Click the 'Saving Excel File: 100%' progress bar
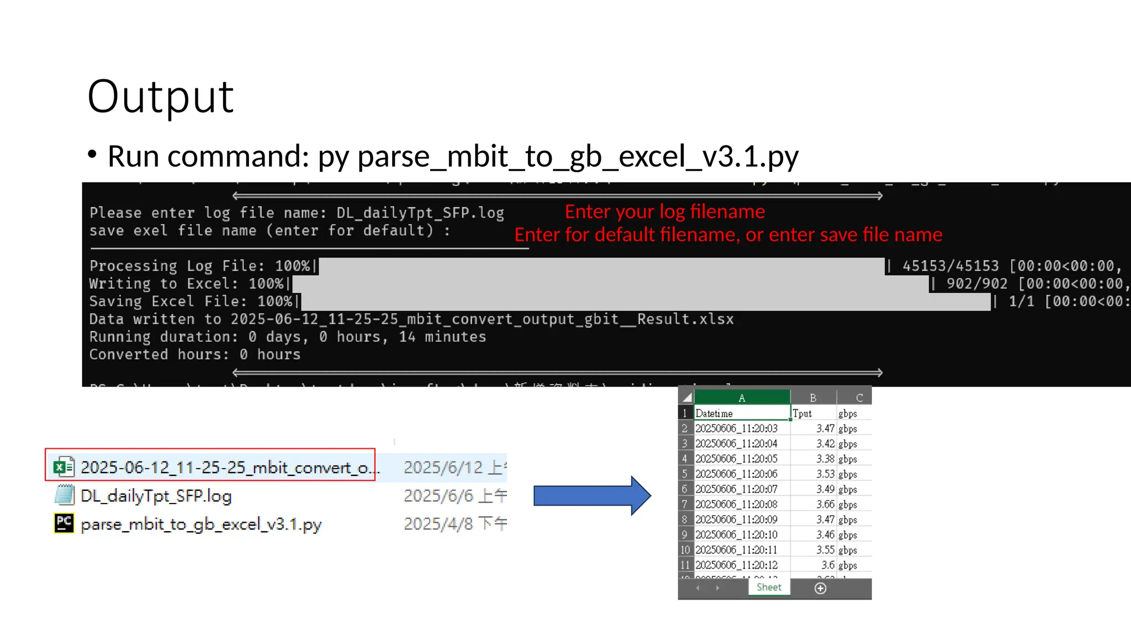The image size is (1131, 636). pyautogui.click(x=646, y=301)
